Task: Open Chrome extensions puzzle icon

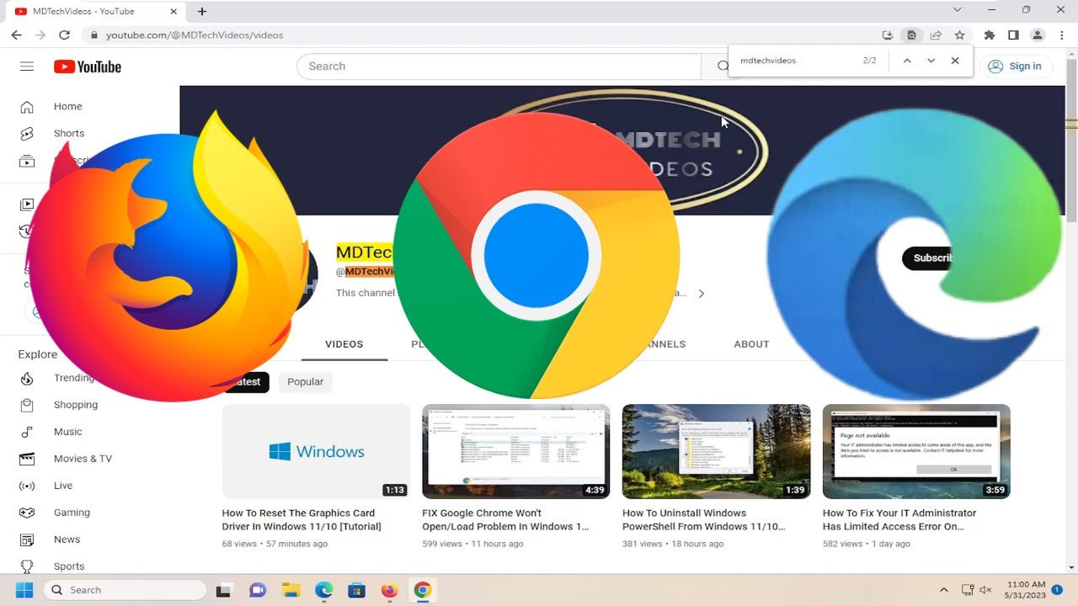Action: coord(990,35)
